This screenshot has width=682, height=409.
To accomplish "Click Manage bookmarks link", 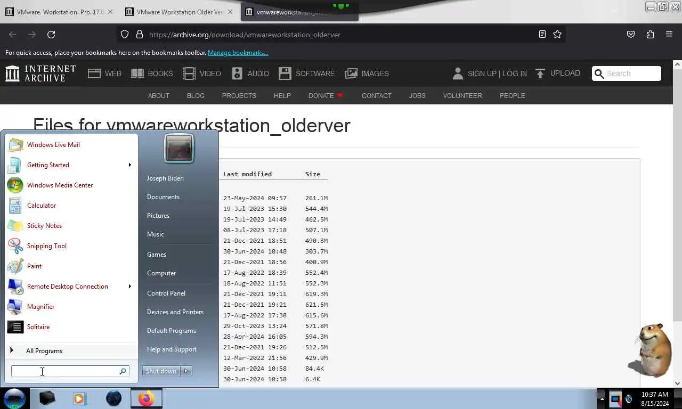I will pos(238,53).
